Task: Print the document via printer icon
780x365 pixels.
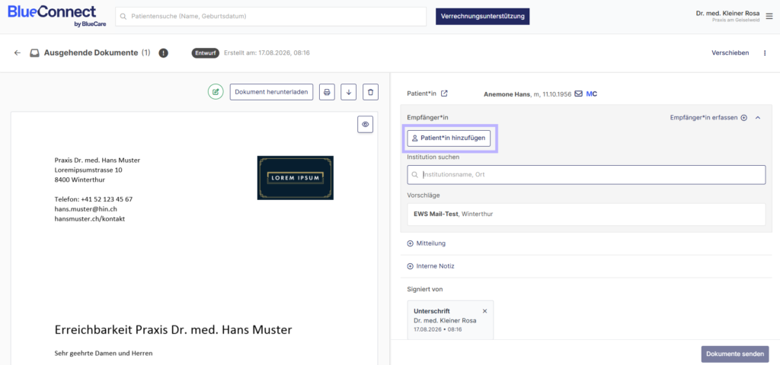Action: coord(327,92)
